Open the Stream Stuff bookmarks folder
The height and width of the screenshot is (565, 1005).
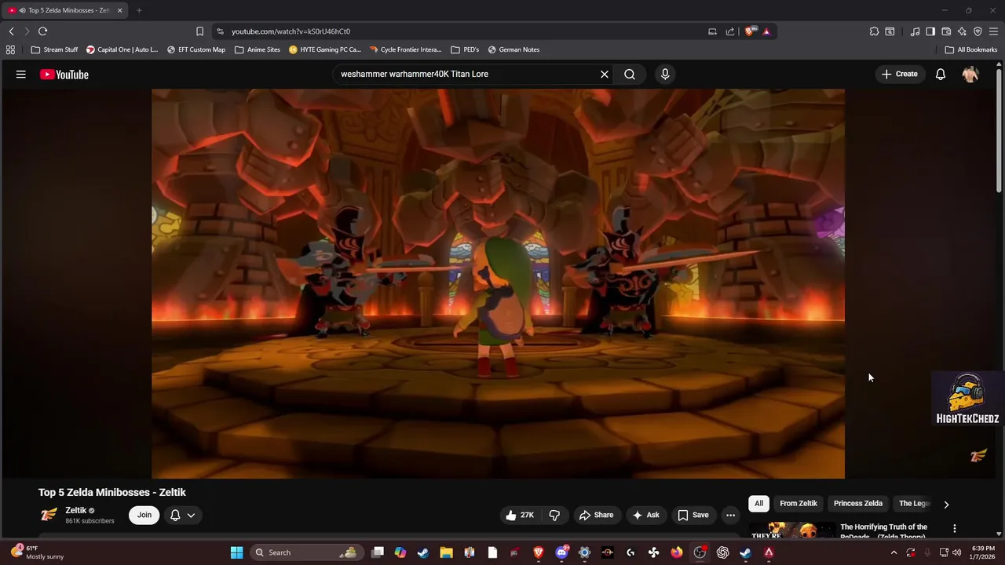tap(54, 49)
